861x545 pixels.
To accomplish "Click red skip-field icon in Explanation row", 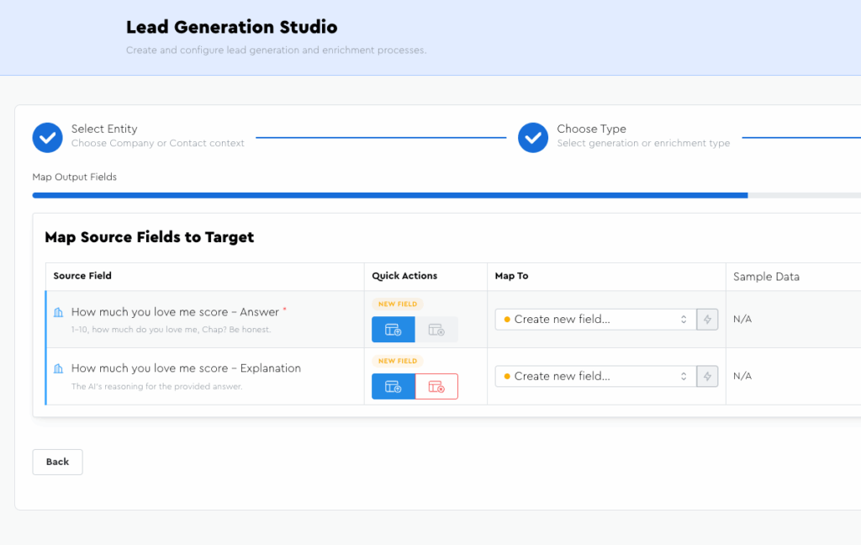I will [x=436, y=387].
